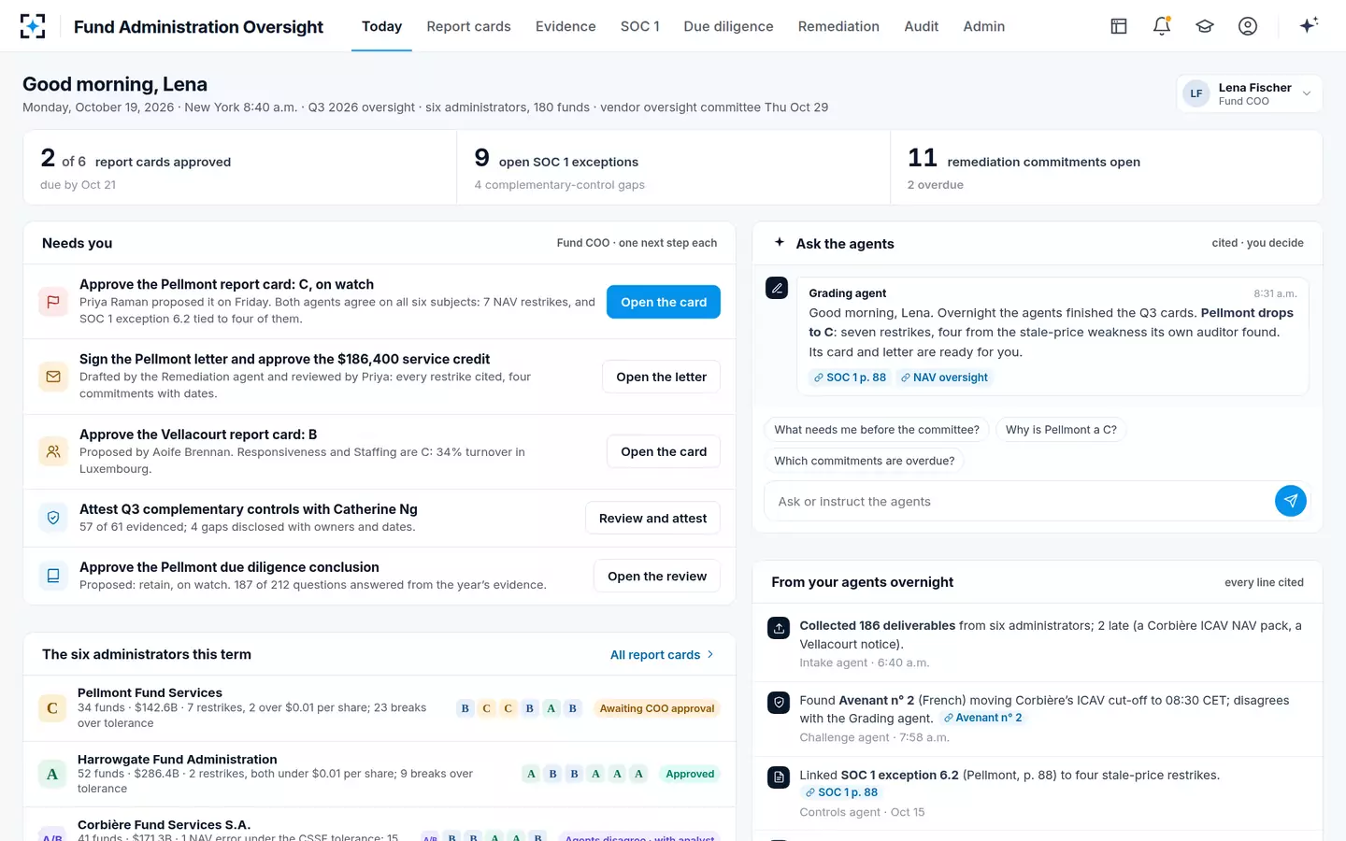Click the book icon beside due diligence conclusion

53,576
